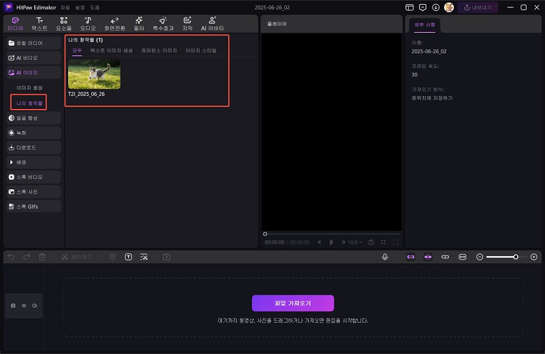Click the text T icon in timeline toolbar

[x=128, y=257]
